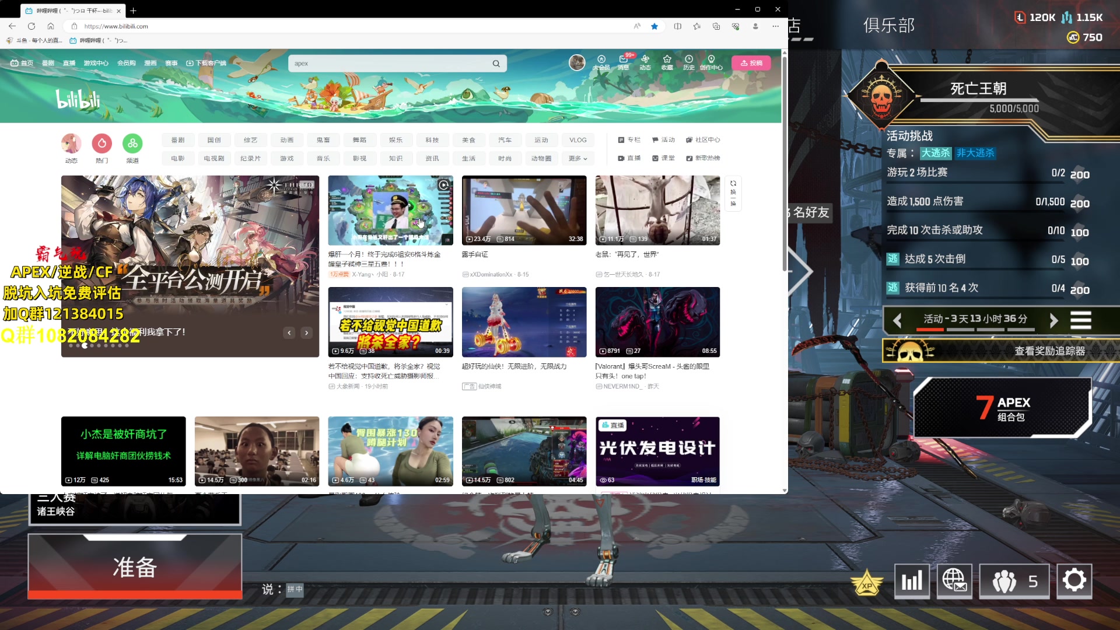Click the user avatar in bilibili header
Screen dimensions: 1120x630
577,62
